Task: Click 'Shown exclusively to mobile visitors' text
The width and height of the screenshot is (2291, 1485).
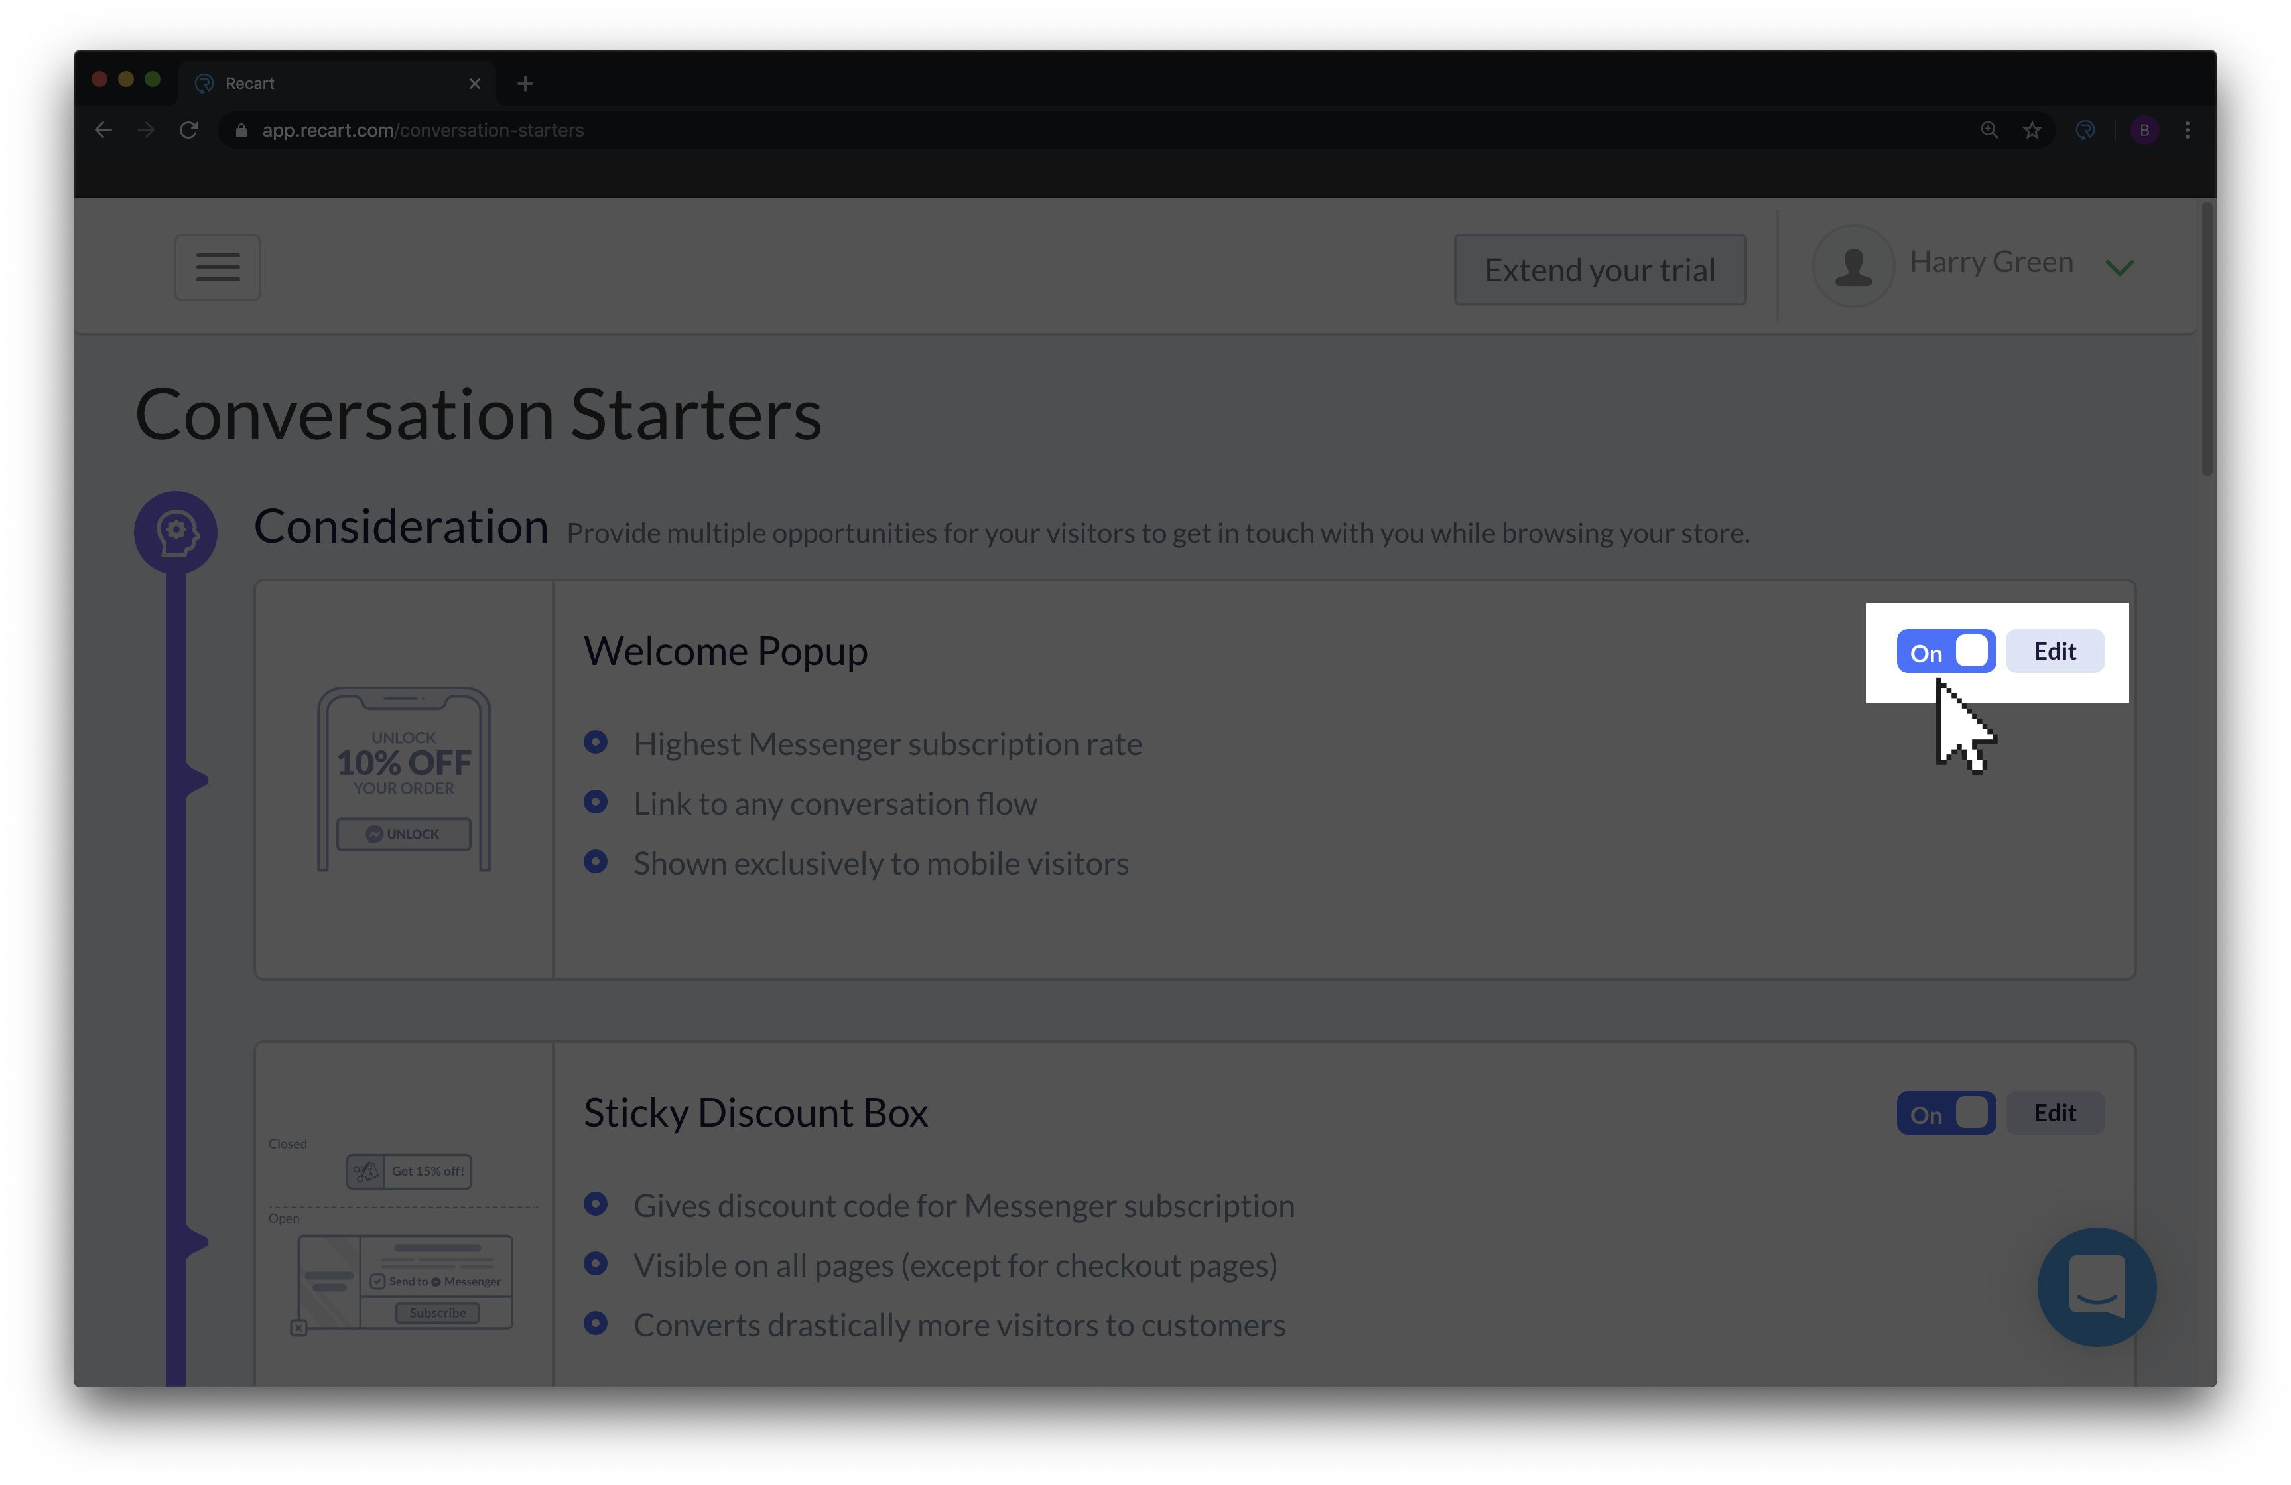Action: tap(881, 864)
